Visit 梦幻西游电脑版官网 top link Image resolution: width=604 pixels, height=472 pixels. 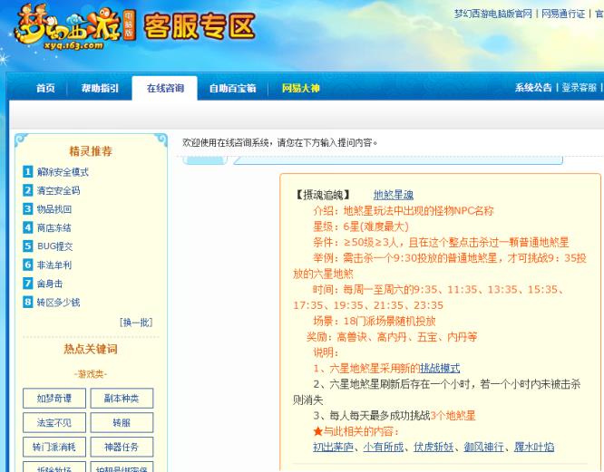492,14
